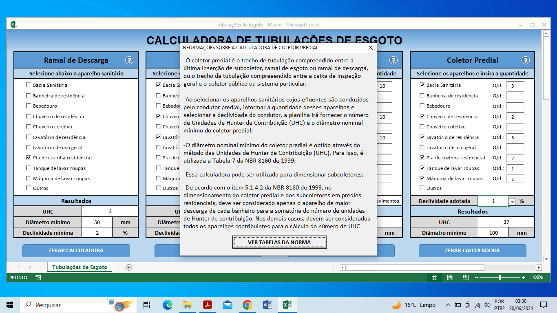Switch to Page Layout view in status bar

coord(450,278)
